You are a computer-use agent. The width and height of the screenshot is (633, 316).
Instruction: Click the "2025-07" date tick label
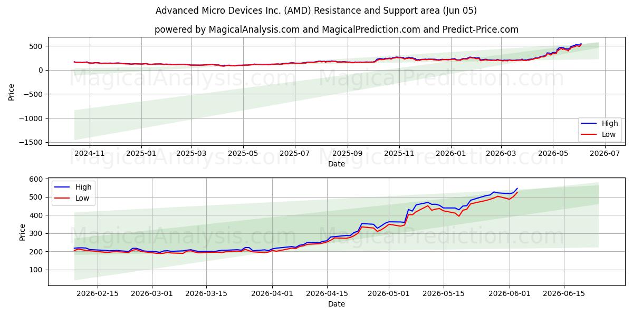click(x=294, y=153)
